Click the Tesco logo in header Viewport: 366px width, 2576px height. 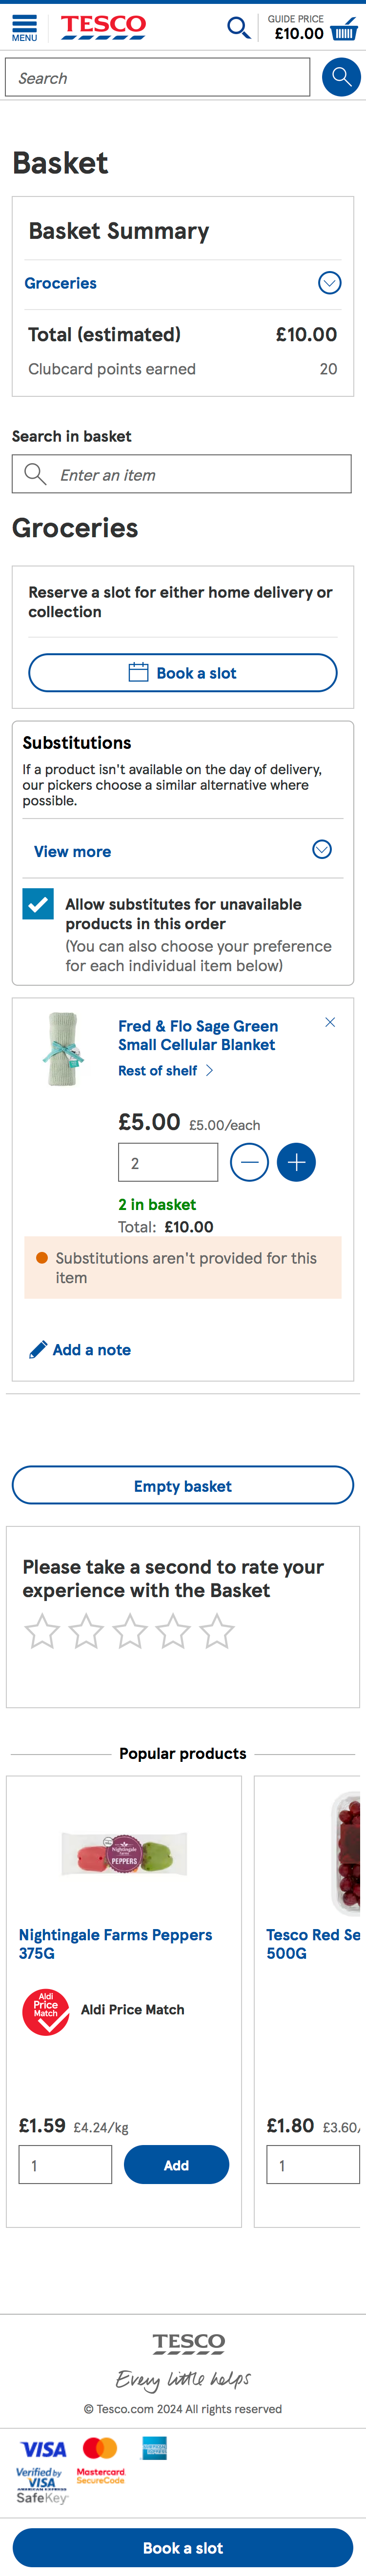pyautogui.click(x=103, y=26)
